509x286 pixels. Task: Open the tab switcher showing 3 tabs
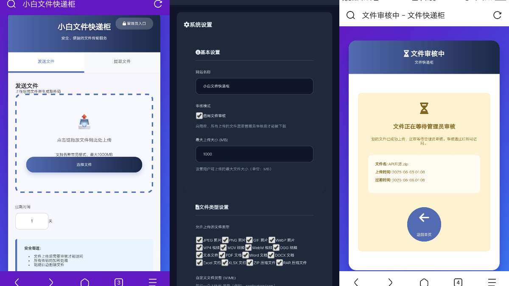(119, 282)
